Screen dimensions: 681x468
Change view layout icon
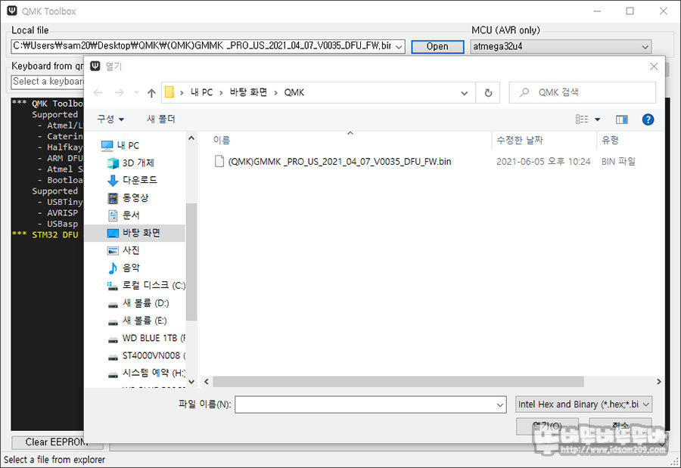click(x=582, y=119)
